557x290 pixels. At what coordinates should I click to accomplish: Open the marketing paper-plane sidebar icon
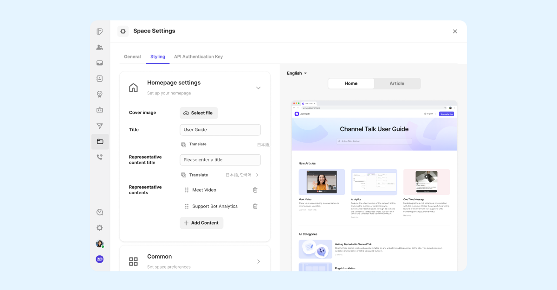(x=100, y=126)
